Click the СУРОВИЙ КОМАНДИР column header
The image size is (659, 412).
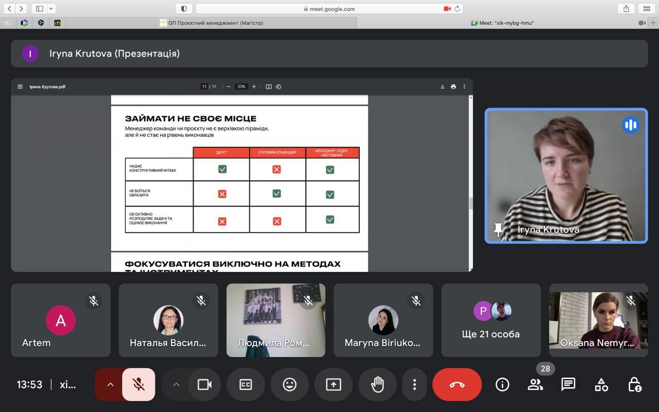coord(278,152)
